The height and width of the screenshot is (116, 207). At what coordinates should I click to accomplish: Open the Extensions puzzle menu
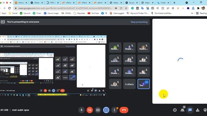pyautogui.click(x=198, y=8)
